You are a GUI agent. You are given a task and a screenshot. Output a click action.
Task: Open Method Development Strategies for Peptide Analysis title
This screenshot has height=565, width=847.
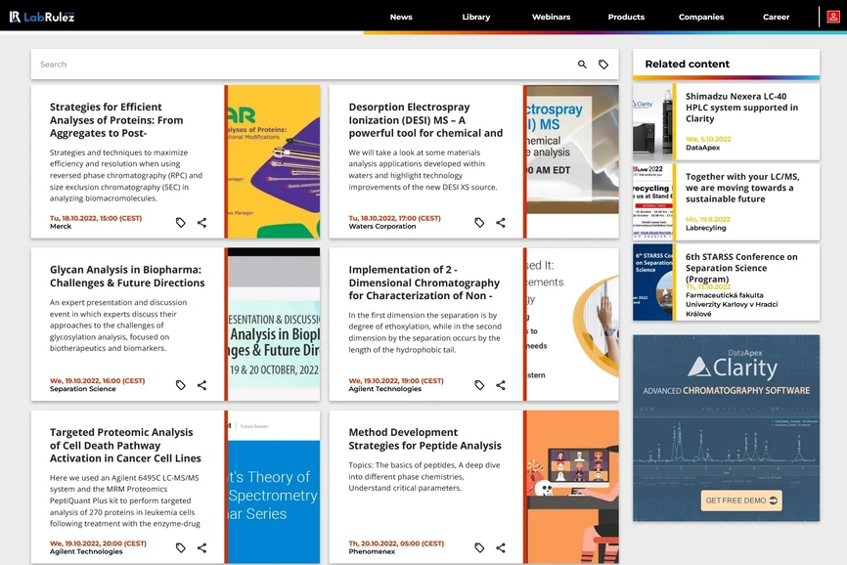pyautogui.click(x=424, y=439)
